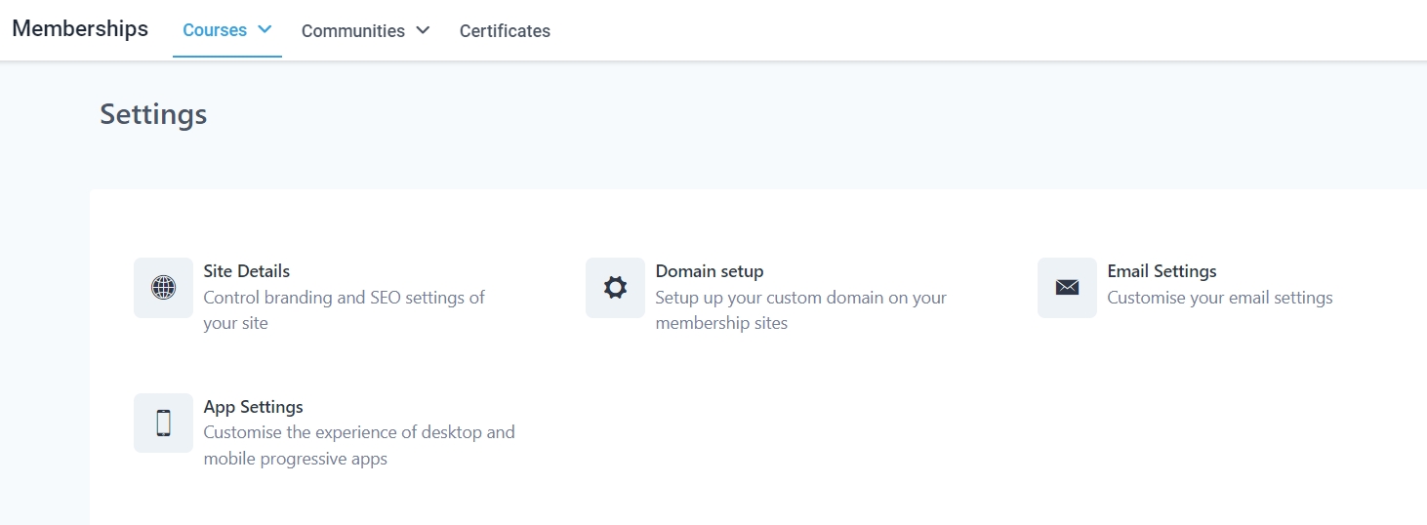This screenshot has width=1427, height=525.
Task: Expand the chevron next to Courses
Action: (265, 30)
